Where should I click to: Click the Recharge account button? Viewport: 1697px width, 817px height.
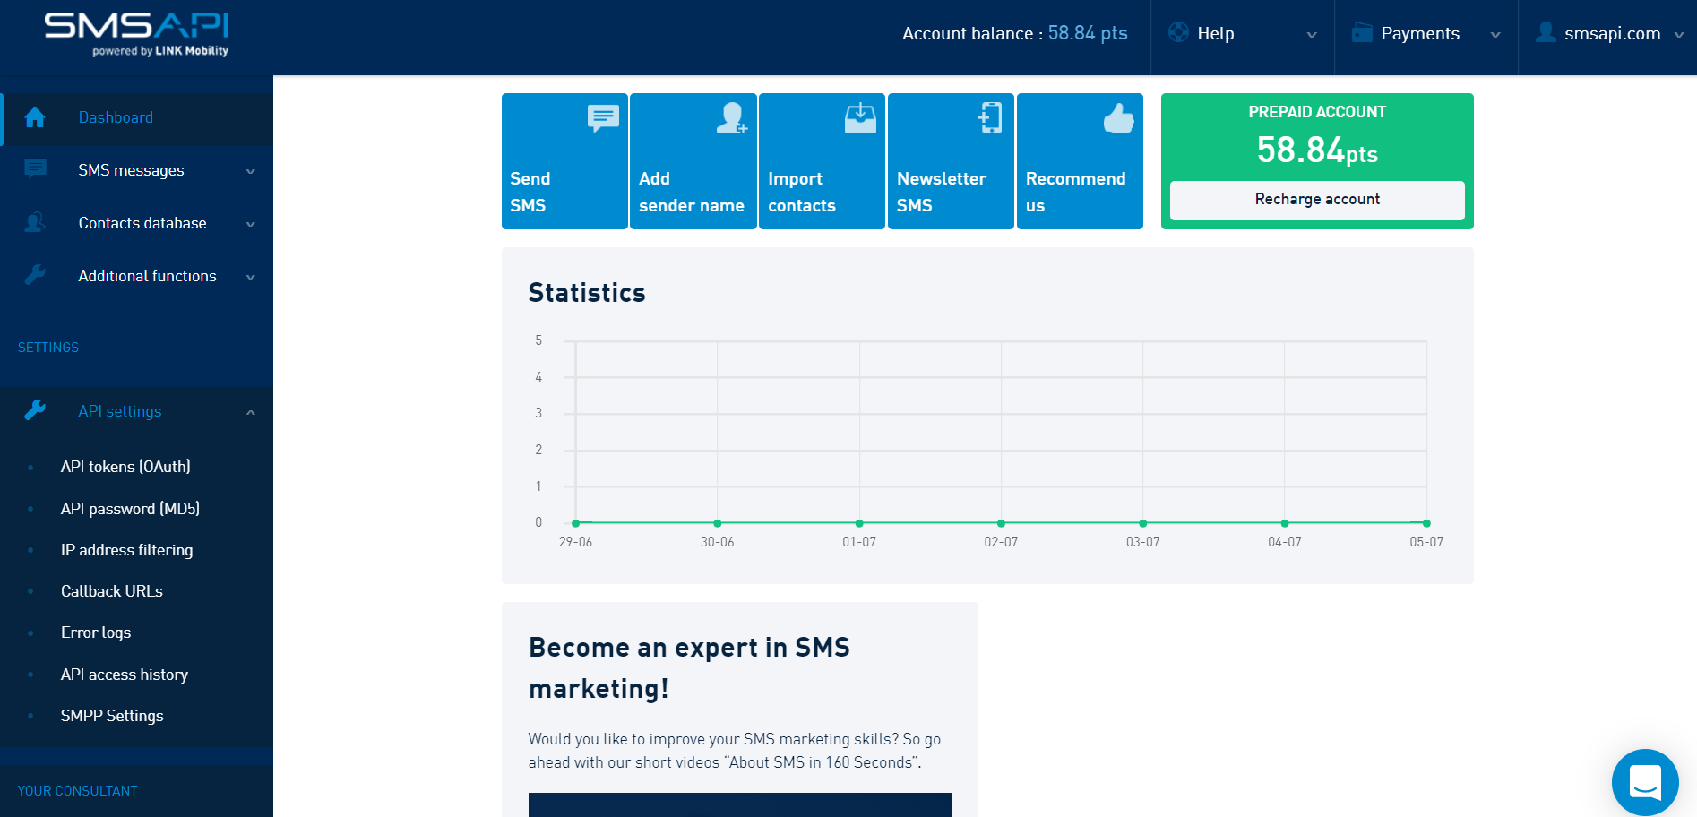point(1317,200)
